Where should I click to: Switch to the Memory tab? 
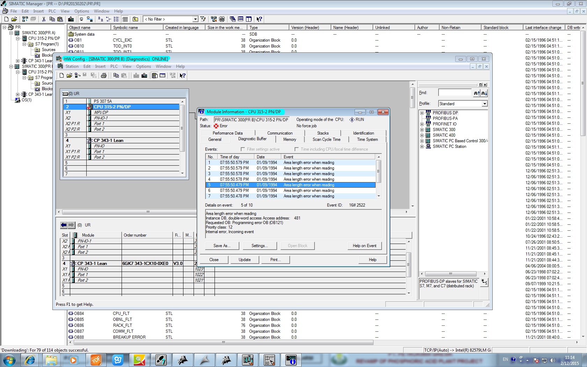[x=290, y=139]
